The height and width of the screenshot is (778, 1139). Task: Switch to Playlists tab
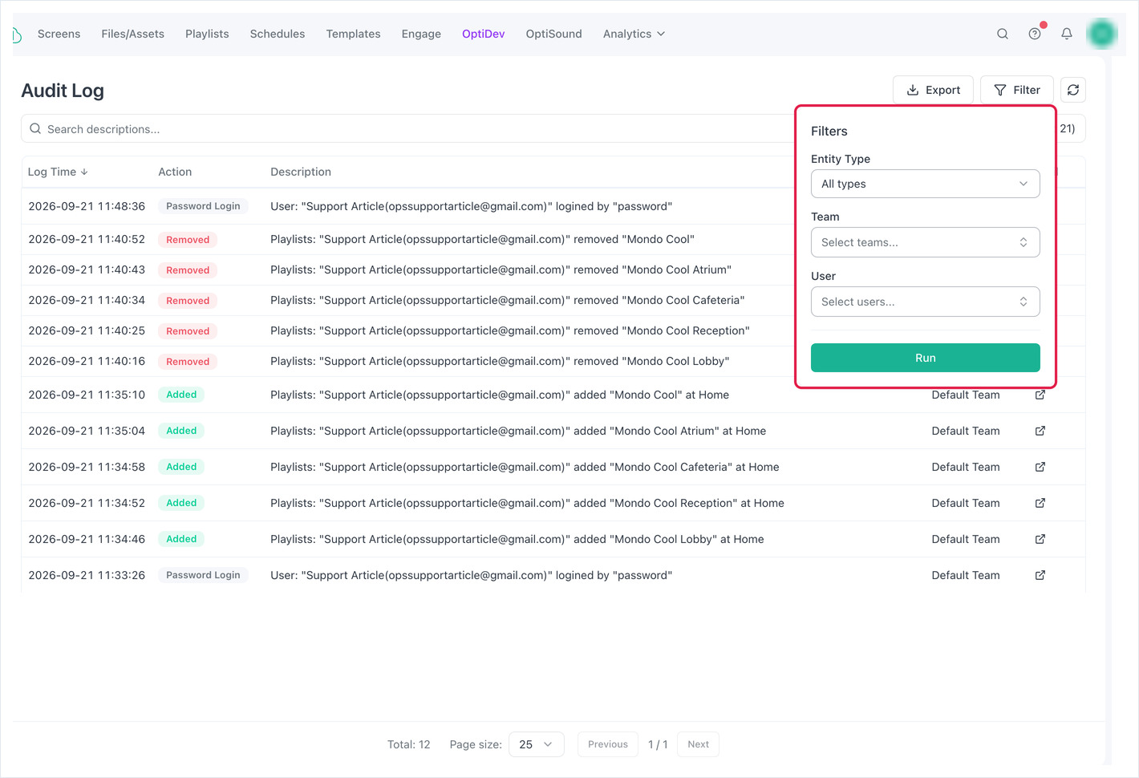(x=207, y=34)
